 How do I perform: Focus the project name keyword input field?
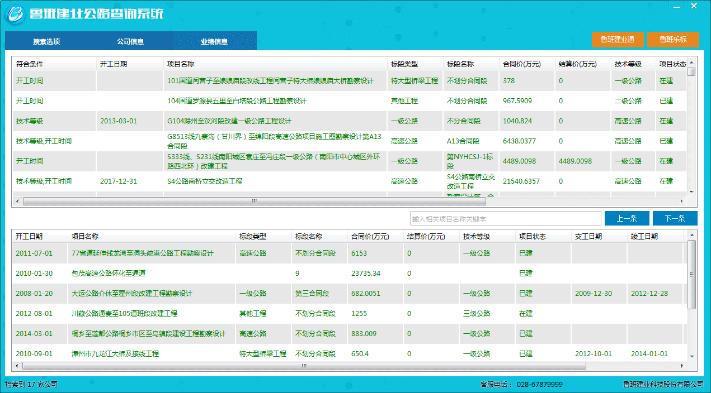pos(505,219)
